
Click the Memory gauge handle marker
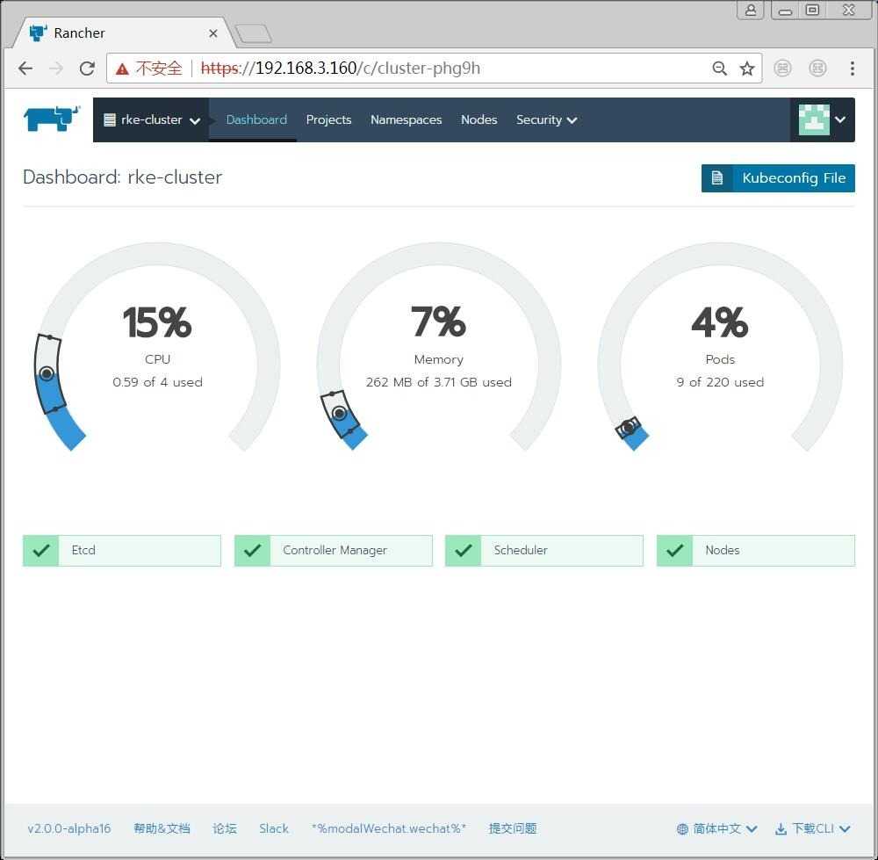point(339,414)
